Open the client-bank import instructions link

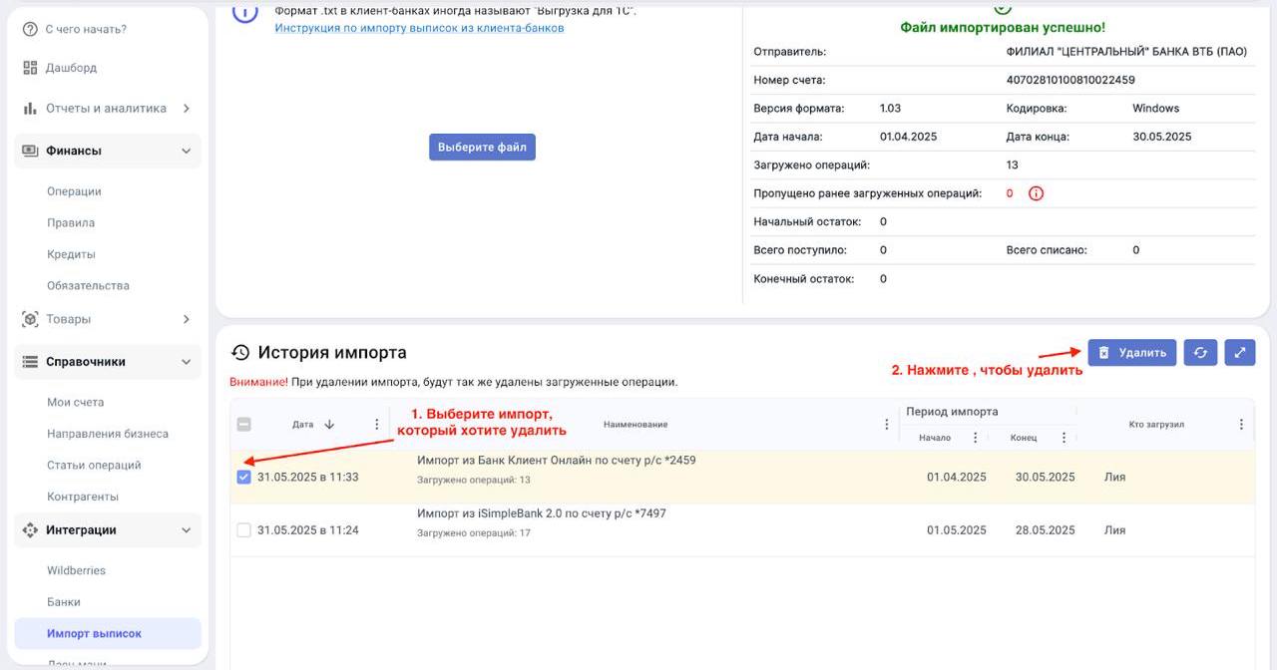[x=419, y=28]
